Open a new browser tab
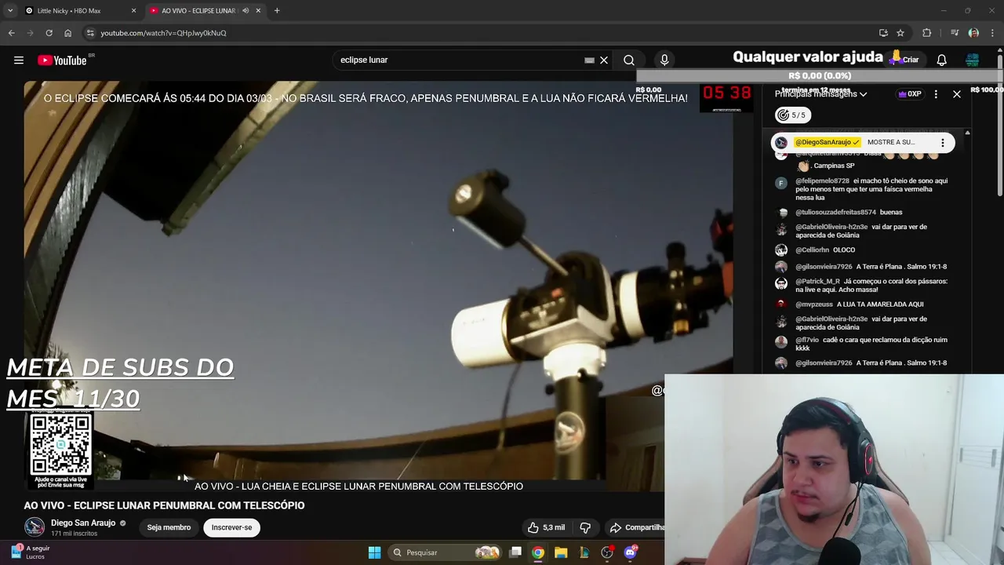Screen dimensions: 1004x565 click(x=277, y=11)
